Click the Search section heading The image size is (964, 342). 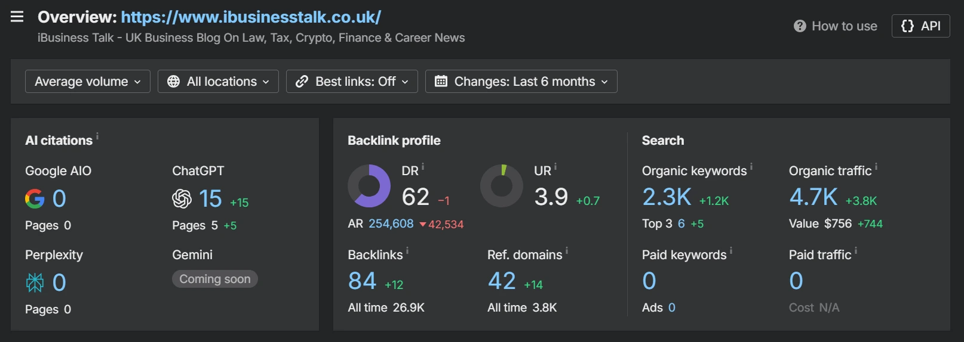pos(663,141)
